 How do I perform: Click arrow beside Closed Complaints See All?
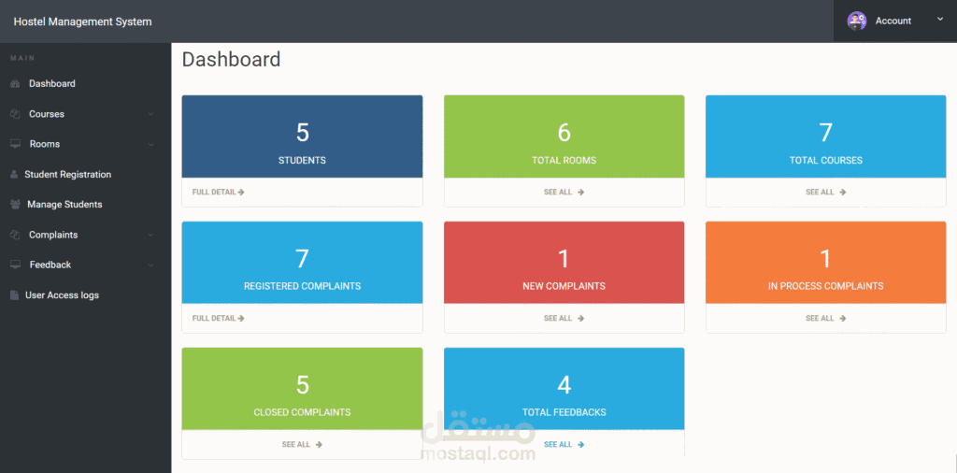click(320, 444)
